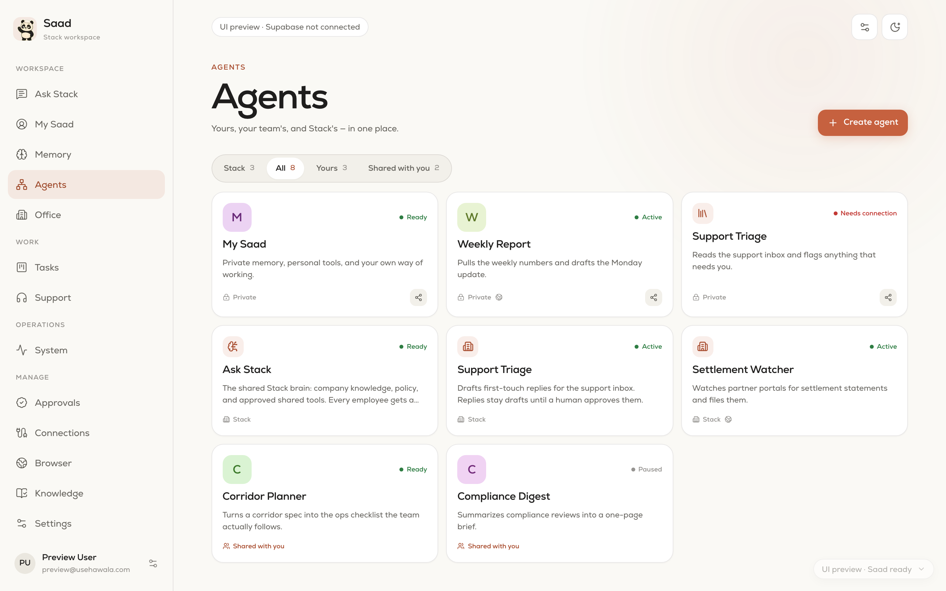The width and height of the screenshot is (946, 591).
Task: Click the Ask Stack chat icon in sidebar
Action: coord(21,94)
